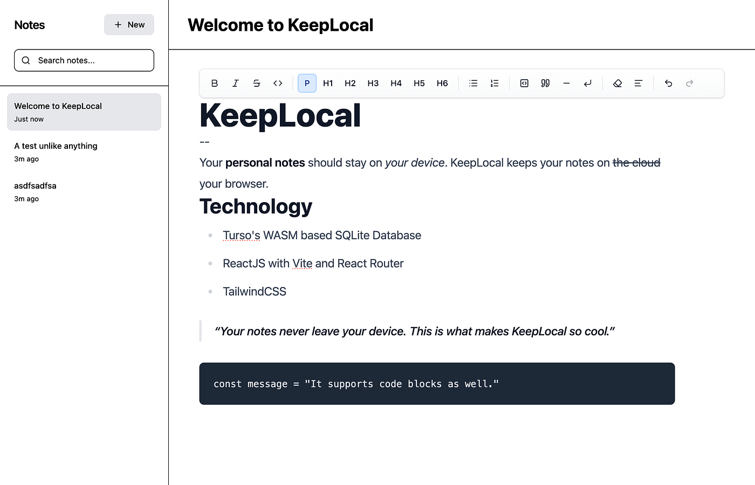The height and width of the screenshot is (485, 755).
Task: Click the note title 'Welcome to KeepLocal'
Action: pyautogui.click(x=280, y=25)
